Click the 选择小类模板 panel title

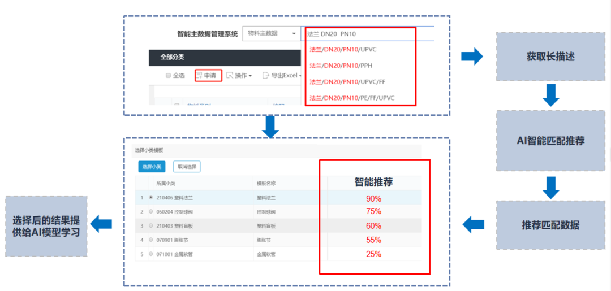point(148,150)
